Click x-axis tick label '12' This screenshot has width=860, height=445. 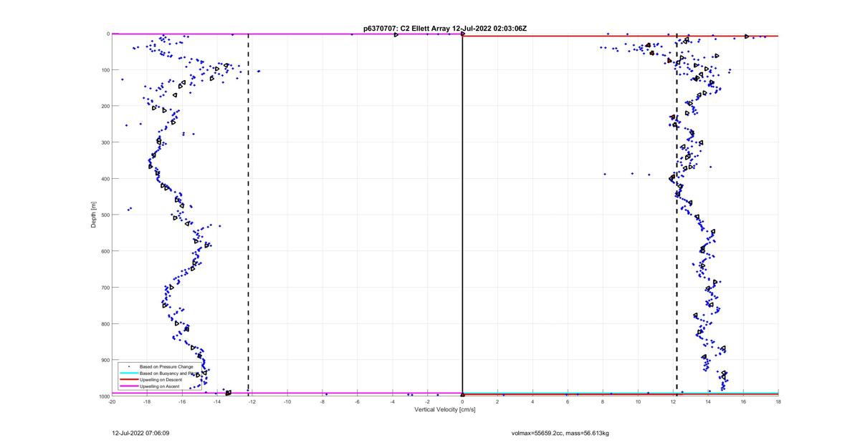coord(673,401)
